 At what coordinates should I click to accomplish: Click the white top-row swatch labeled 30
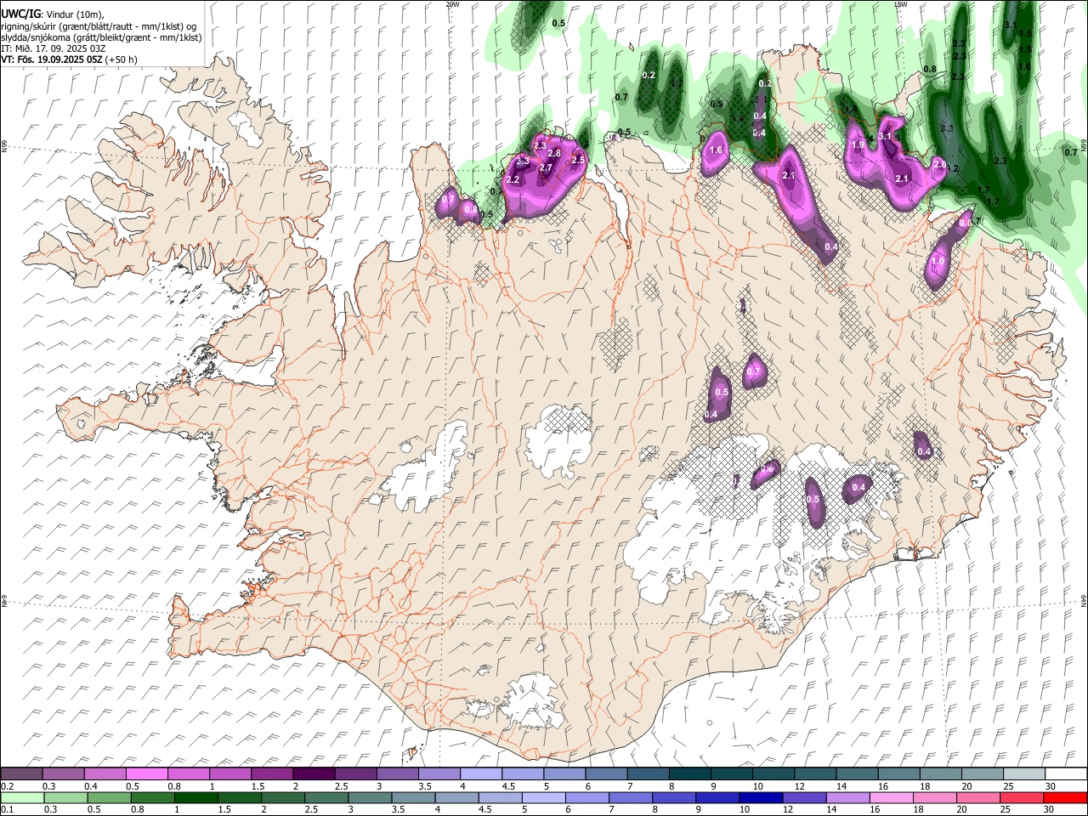click(x=1066, y=774)
